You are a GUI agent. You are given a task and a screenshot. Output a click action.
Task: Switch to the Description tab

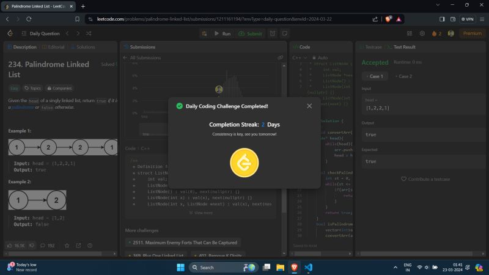22,47
